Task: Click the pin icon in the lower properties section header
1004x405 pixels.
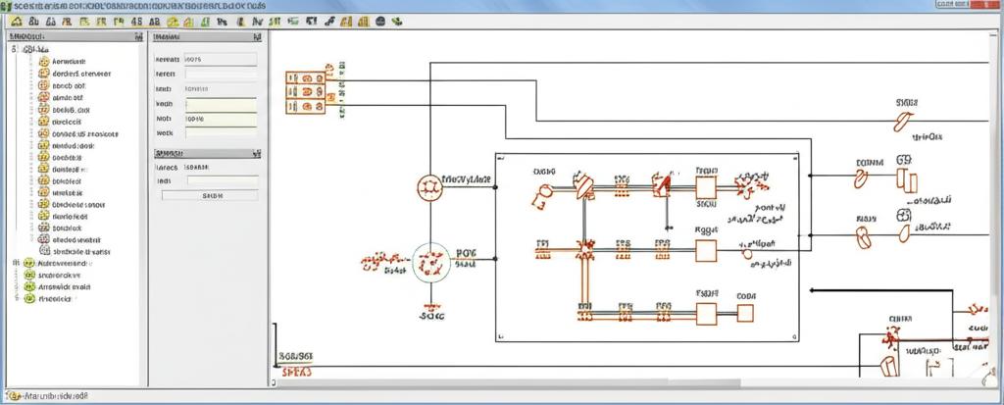Action: 259,154
